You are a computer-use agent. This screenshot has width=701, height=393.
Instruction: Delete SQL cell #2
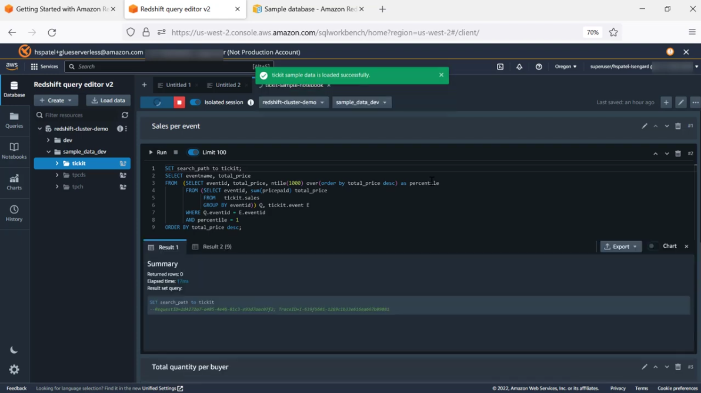(677, 154)
